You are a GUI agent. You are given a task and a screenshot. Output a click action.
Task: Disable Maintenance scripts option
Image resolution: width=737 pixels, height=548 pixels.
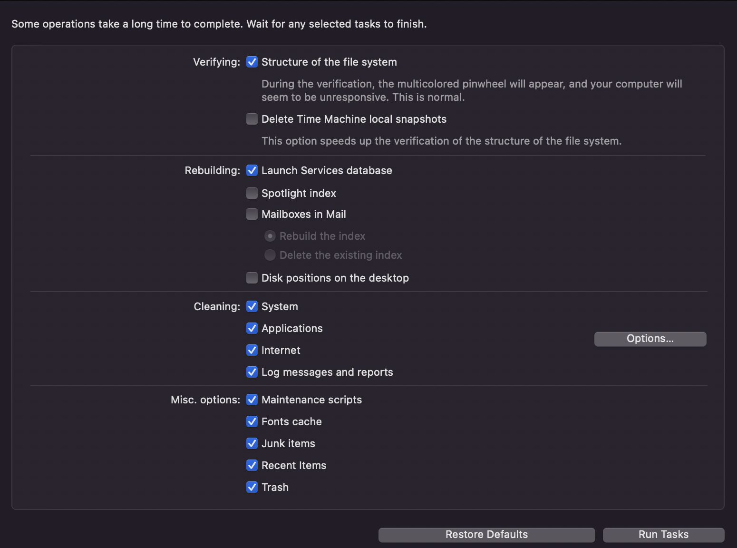[x=252, y=400]
